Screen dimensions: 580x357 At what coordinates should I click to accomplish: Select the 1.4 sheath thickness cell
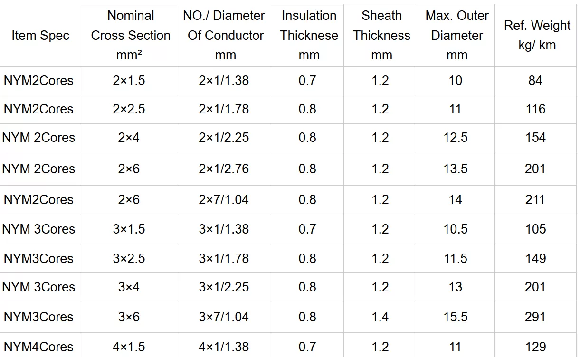tap(380, 317)
